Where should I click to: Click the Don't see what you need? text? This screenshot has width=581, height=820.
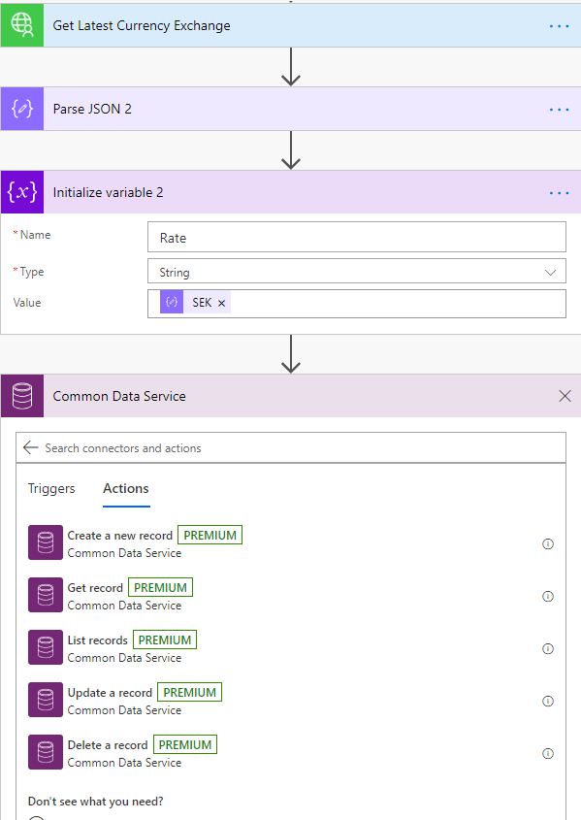coord(96,802)
